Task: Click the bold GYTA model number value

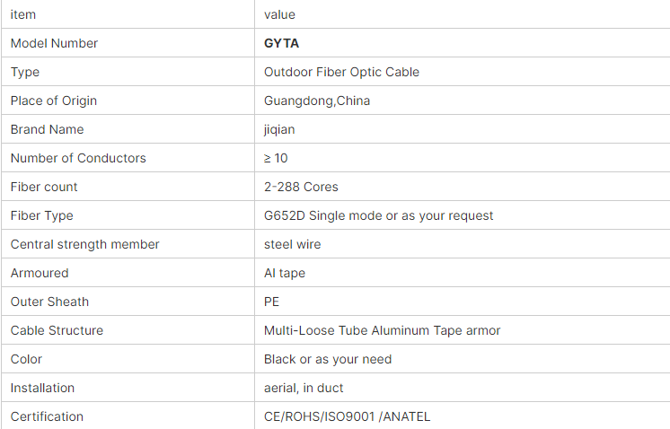Action: [281, 43]
